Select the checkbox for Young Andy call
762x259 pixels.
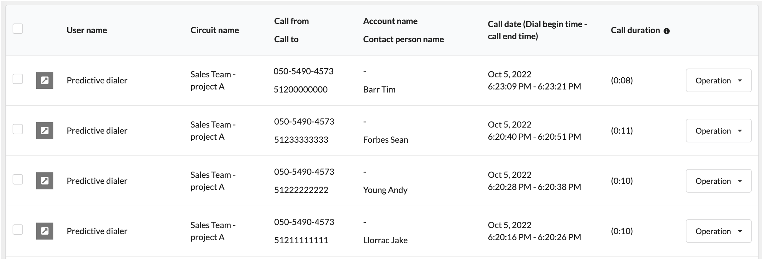tap(18, 179)
